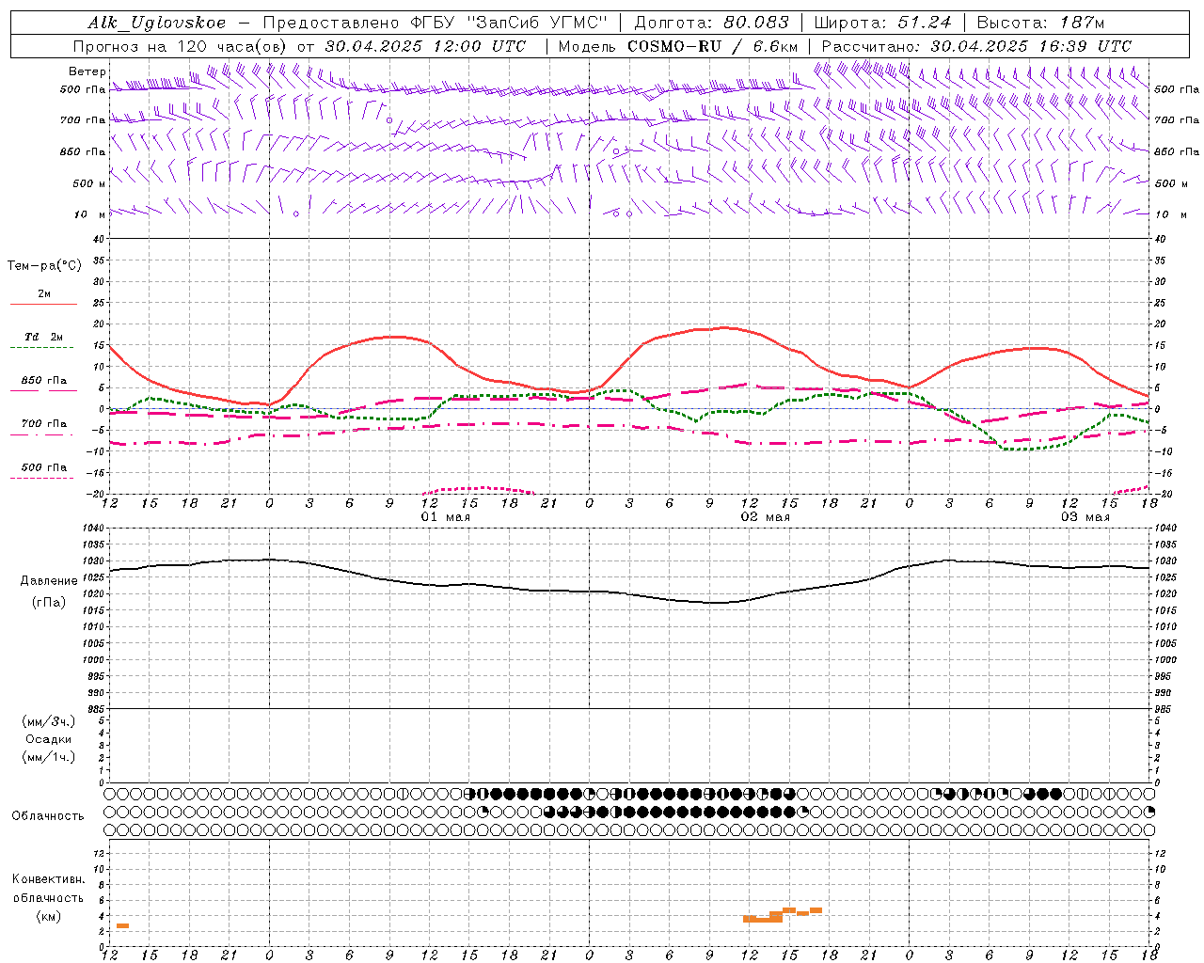
Task: Click the 10 м wind level label on left
Action: click(x=89, y=214)
